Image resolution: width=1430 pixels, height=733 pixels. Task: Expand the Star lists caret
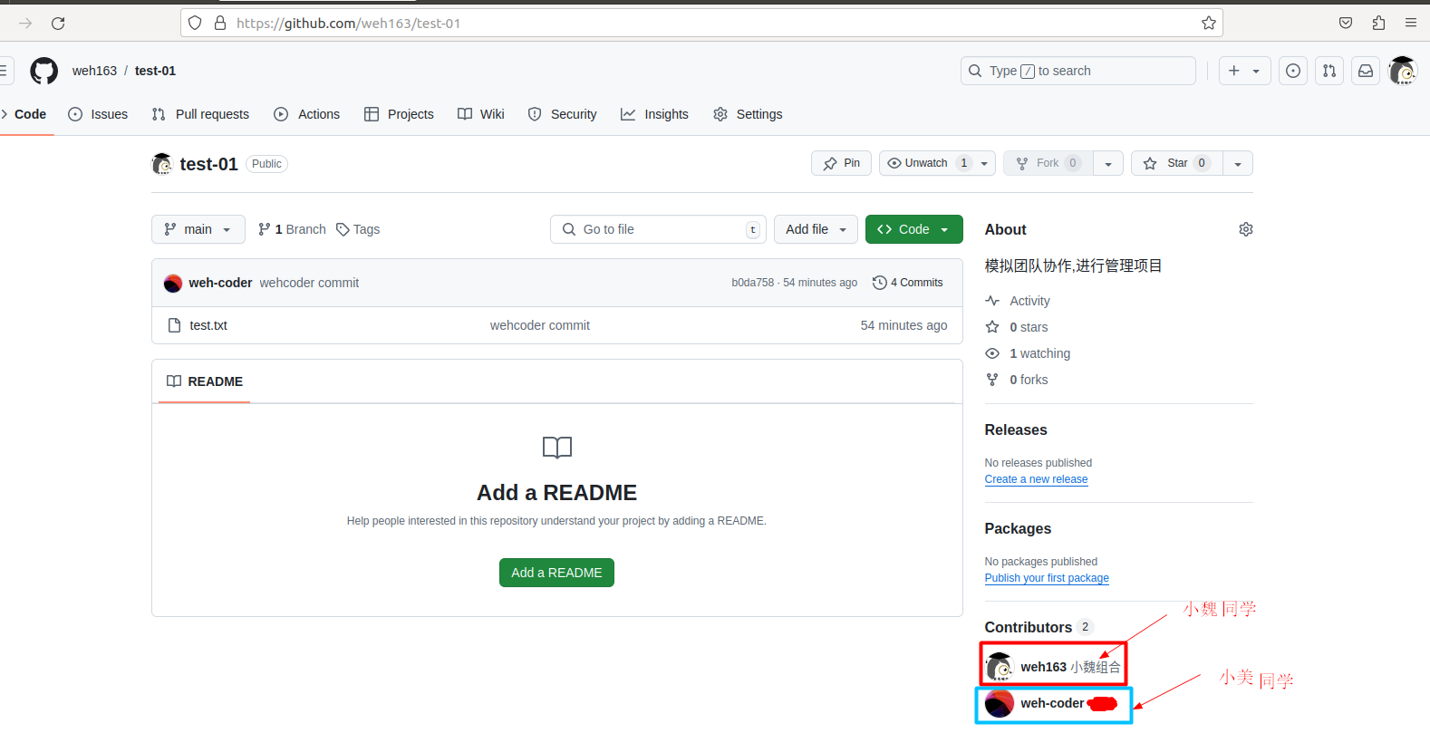tap(1238, 163)
